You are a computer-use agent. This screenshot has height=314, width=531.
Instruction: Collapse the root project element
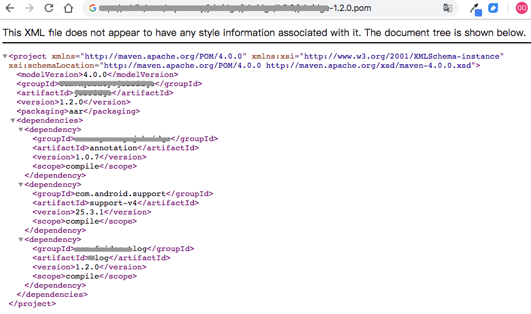point(5,56)
